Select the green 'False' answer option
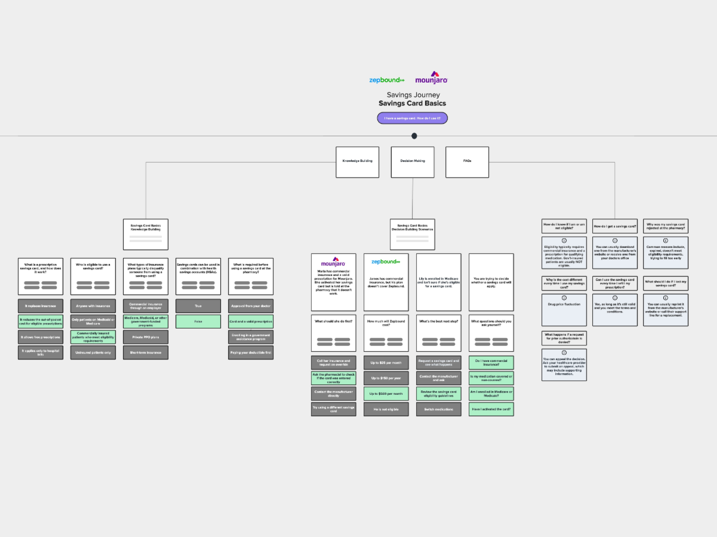 point(198,322)
